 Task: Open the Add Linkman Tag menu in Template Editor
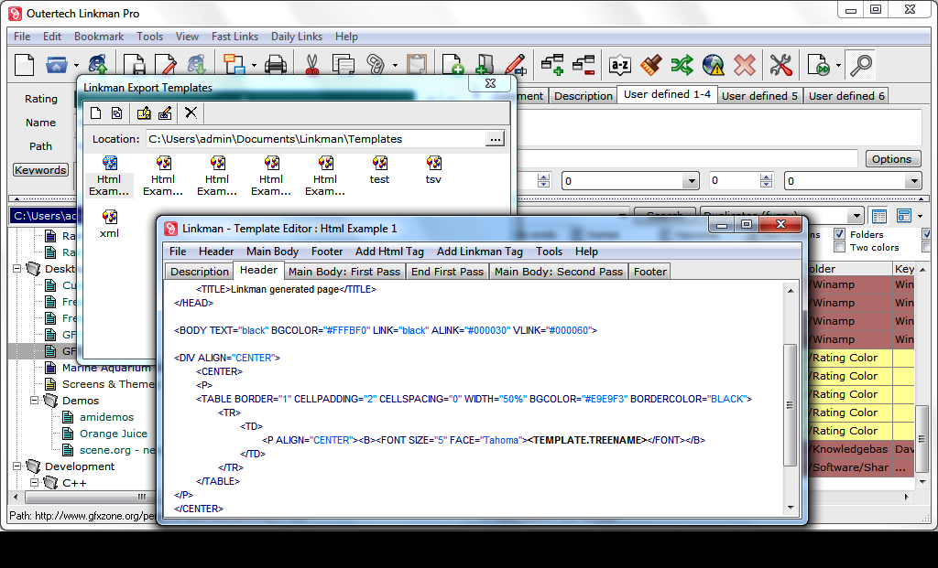point(480,252)
